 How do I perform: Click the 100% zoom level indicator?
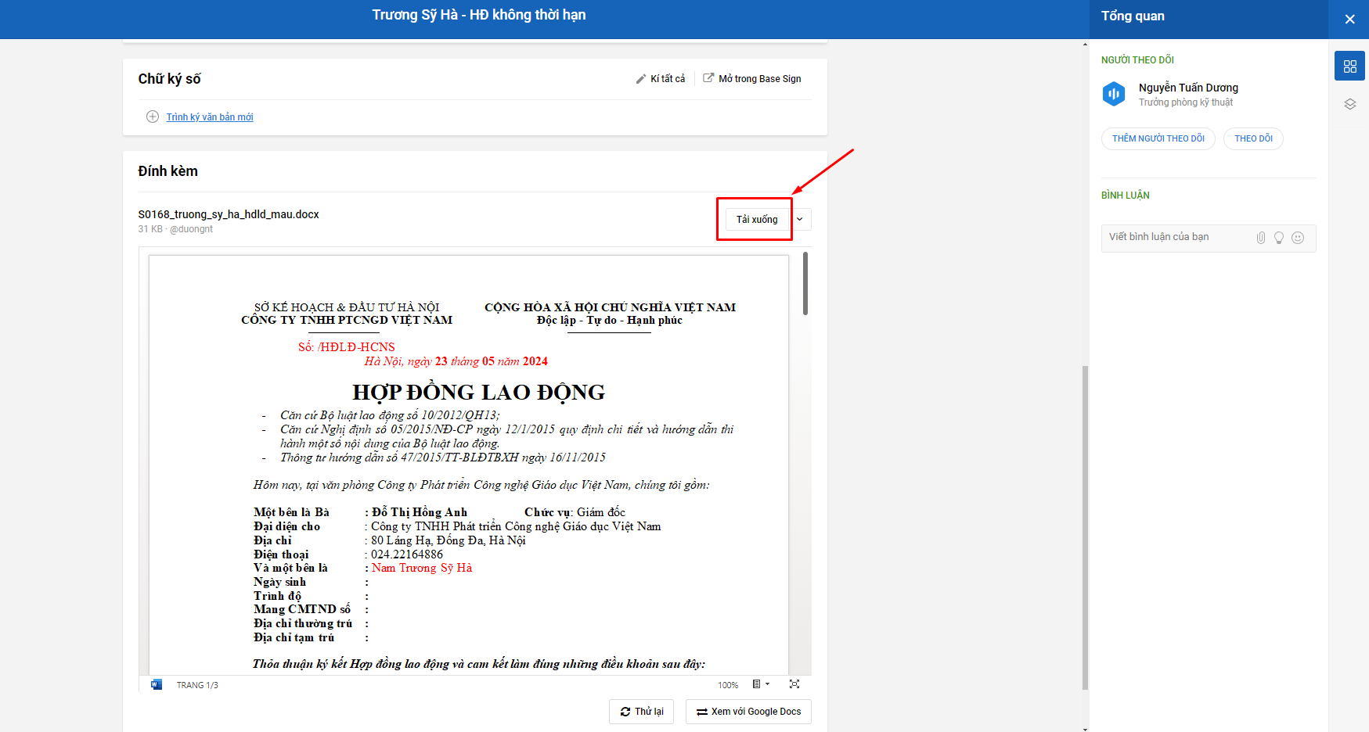point(728,686)
